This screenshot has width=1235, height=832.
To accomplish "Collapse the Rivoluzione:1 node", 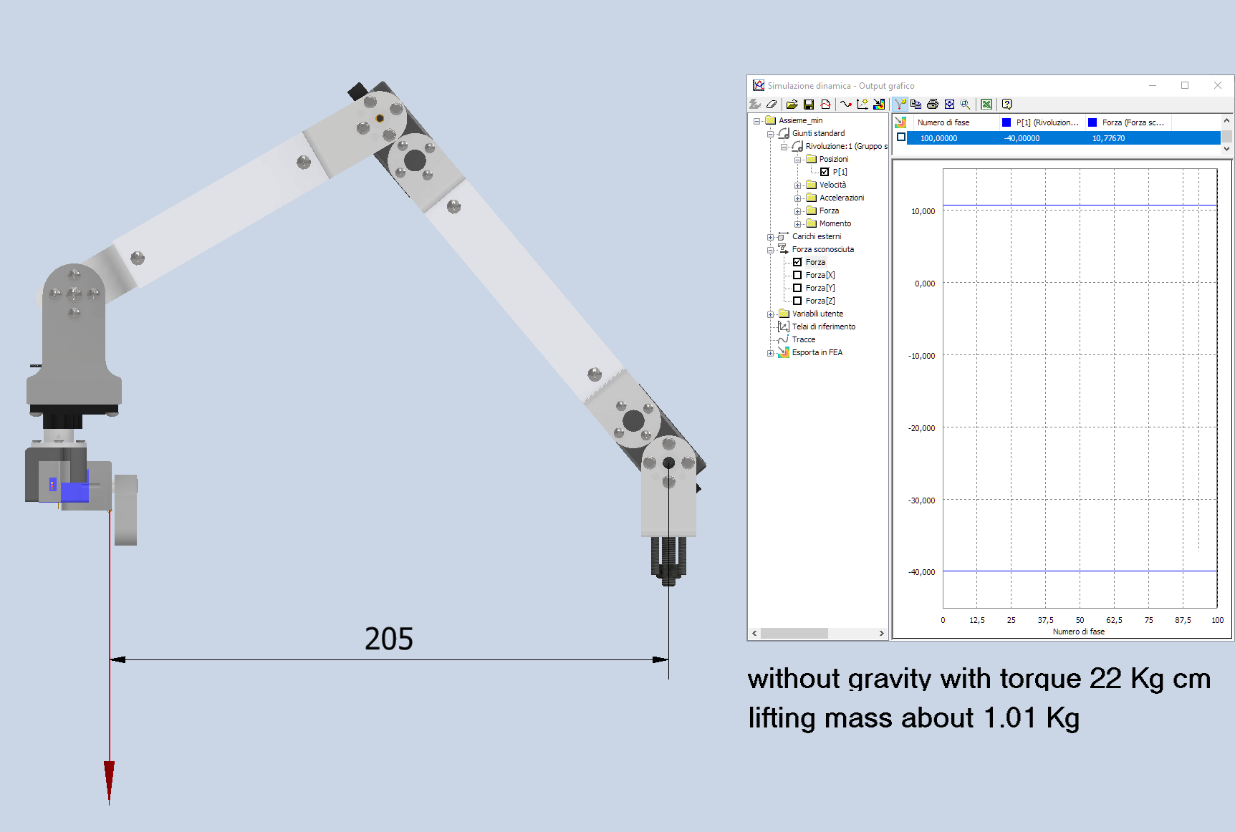I will (x=784, y=147).
